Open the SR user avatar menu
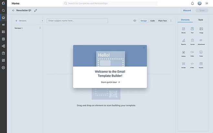Viewport: 213px width, 133px height. pyautogui.click(x=207, y=3)
